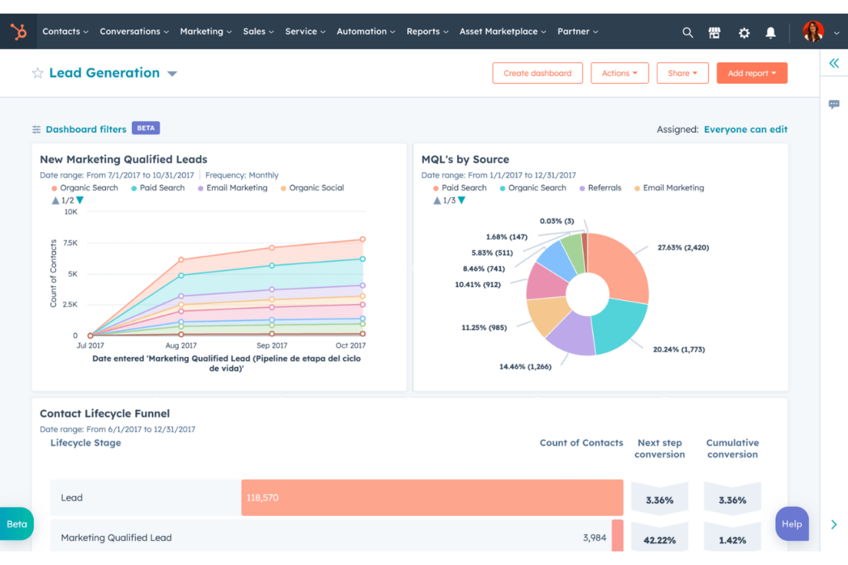Open the Everyone can edit link
This screenshot has height=565, width=848.
pyautogui.click(x=745, y=129)
